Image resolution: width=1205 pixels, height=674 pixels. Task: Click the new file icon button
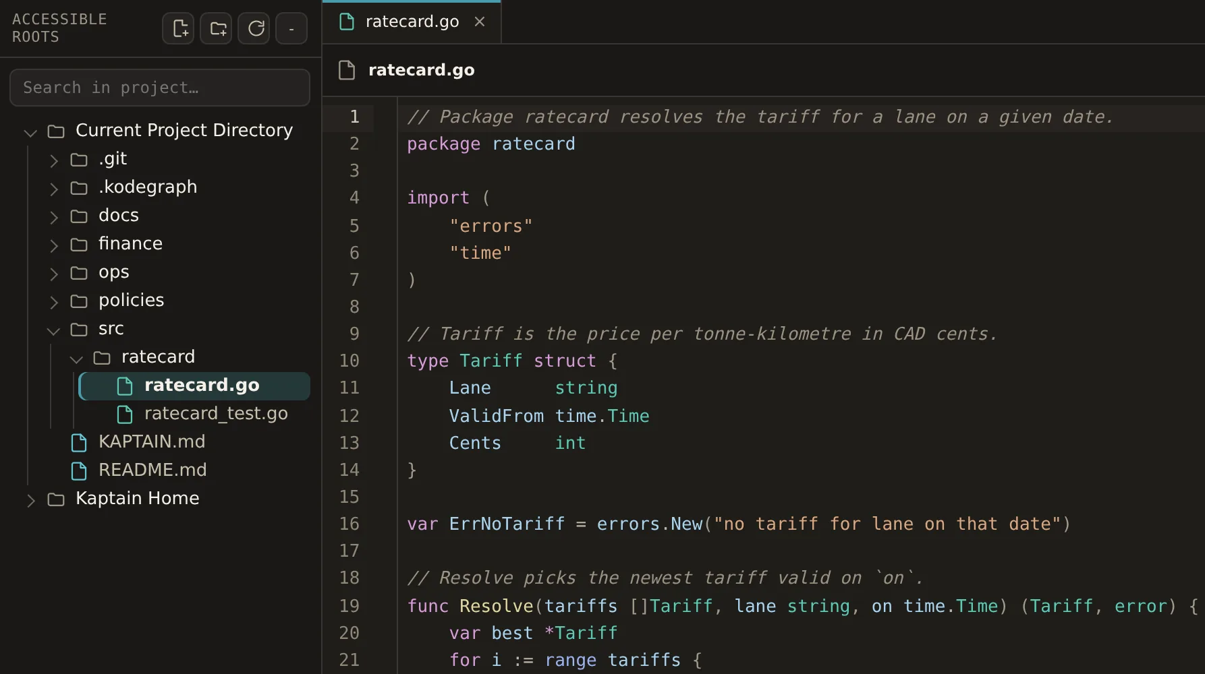[x=179, y=28]
